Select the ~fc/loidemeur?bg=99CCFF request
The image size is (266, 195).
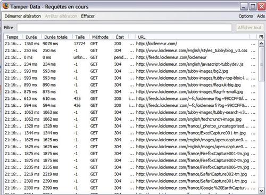point(130,99)
